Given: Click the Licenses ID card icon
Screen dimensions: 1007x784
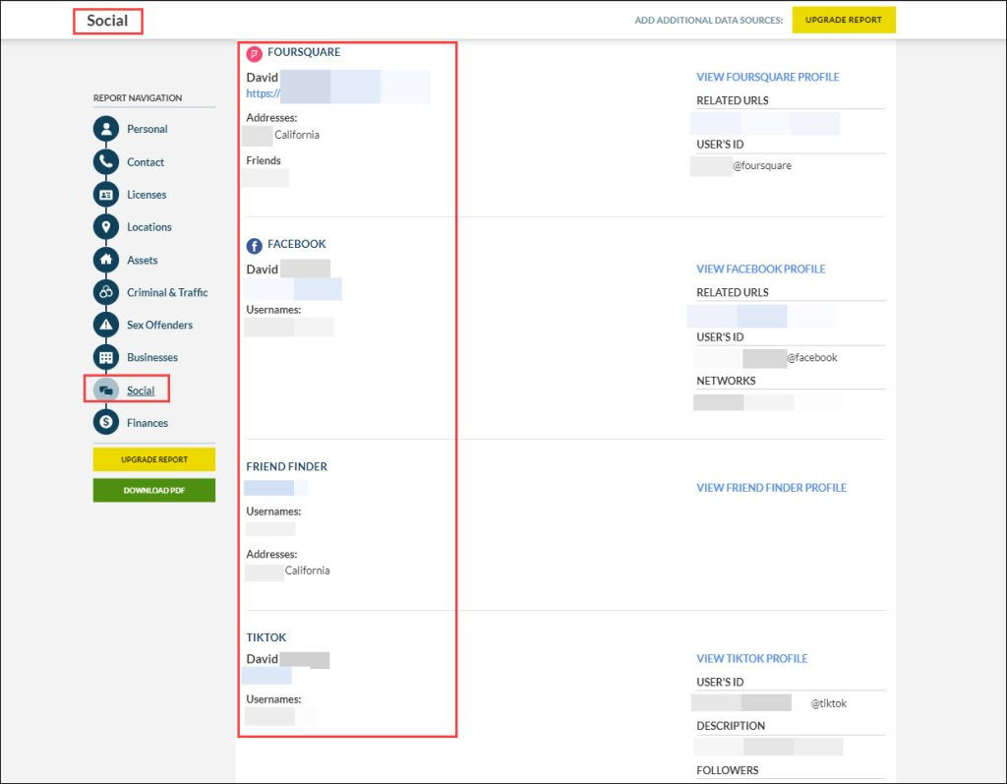Looking at the screenshot, I should [x=106, y=195].
